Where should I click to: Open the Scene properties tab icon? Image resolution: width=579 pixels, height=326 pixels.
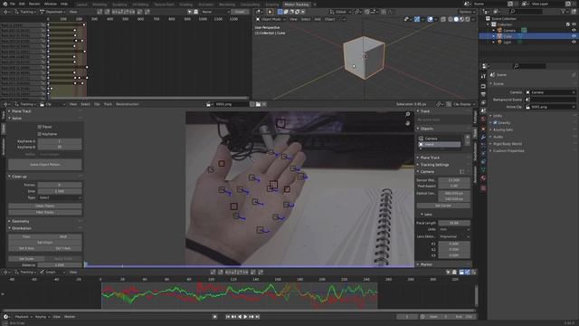(483, 110)
